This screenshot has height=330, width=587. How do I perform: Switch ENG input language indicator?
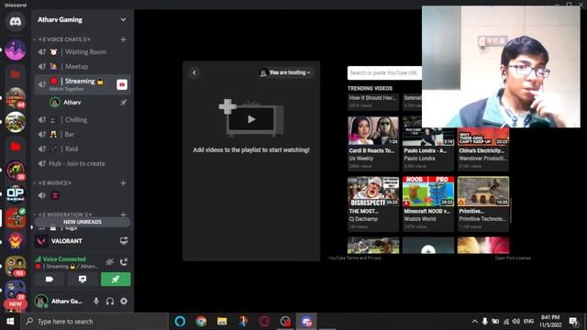528,322
